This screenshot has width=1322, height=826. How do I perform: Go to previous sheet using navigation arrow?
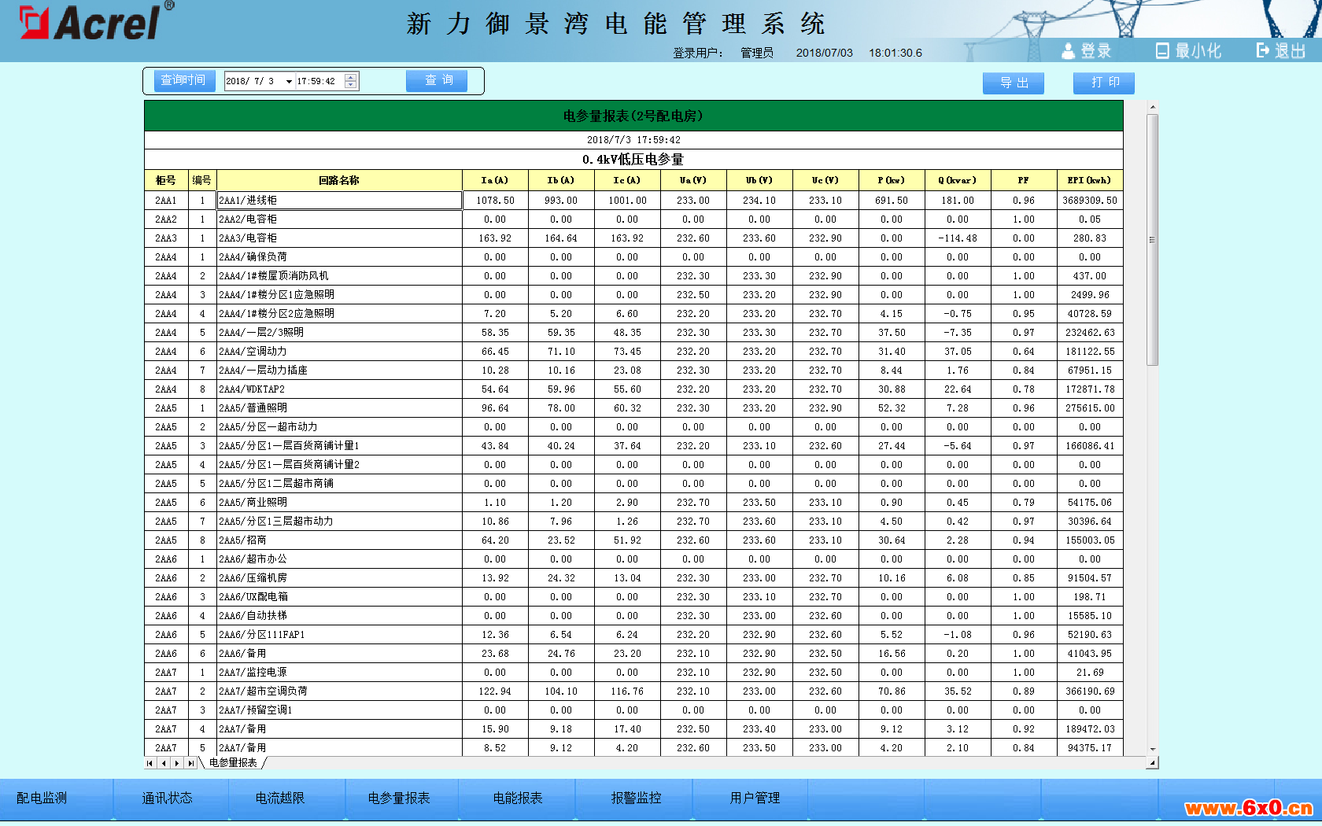point(163,763)
